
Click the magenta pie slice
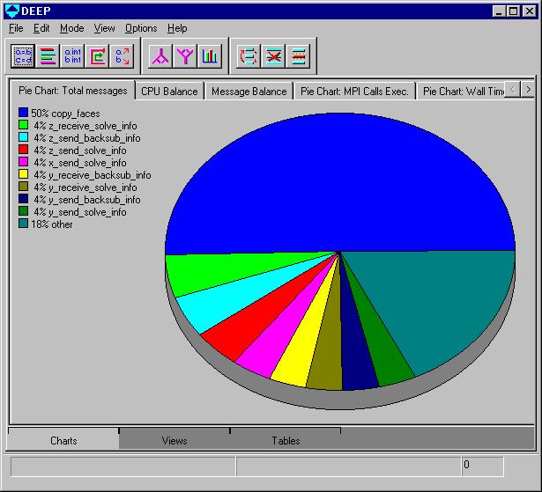tap(280, 341)
